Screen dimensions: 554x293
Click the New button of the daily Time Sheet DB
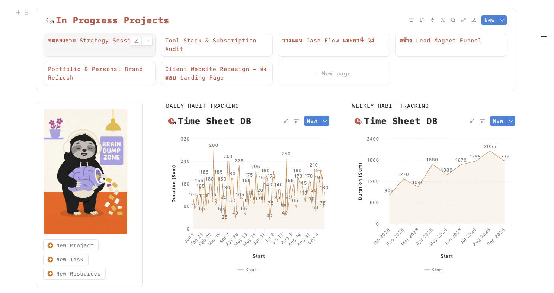point(312,121)
